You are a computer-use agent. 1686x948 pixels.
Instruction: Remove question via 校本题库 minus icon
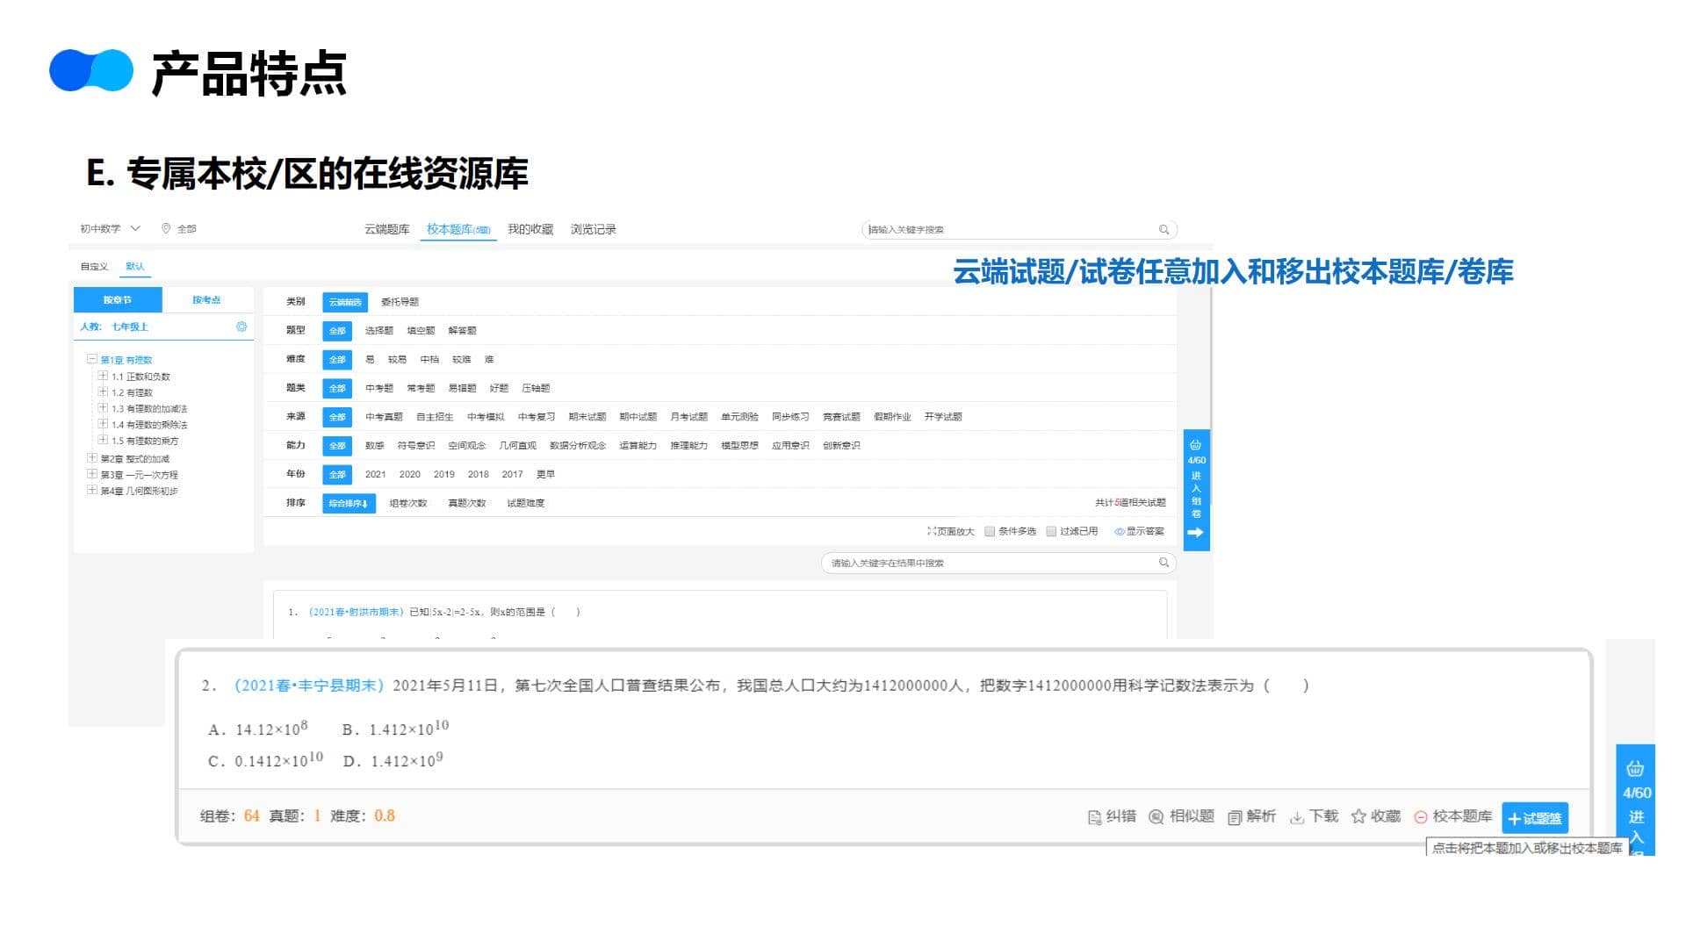1421,817
